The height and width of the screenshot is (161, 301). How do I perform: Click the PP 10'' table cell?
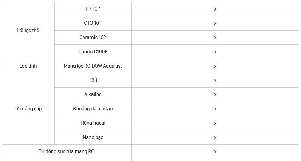pyautogui.click(x=93, y=9)
